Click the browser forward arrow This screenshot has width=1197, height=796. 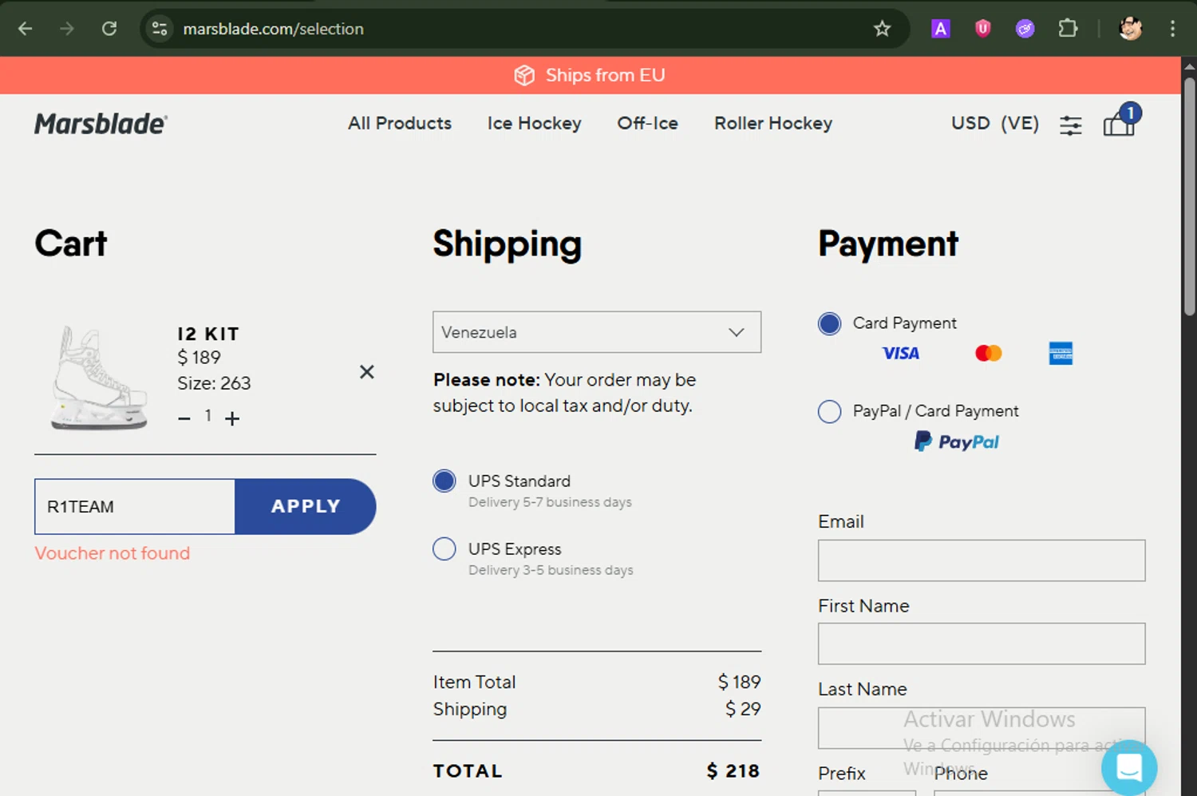click(67, 29)
